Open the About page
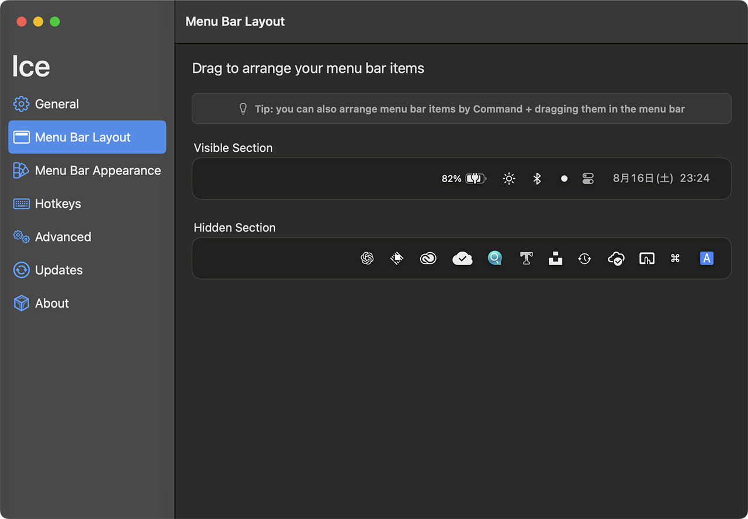This screenshot has height=519, width=748. tap(52, 303)
